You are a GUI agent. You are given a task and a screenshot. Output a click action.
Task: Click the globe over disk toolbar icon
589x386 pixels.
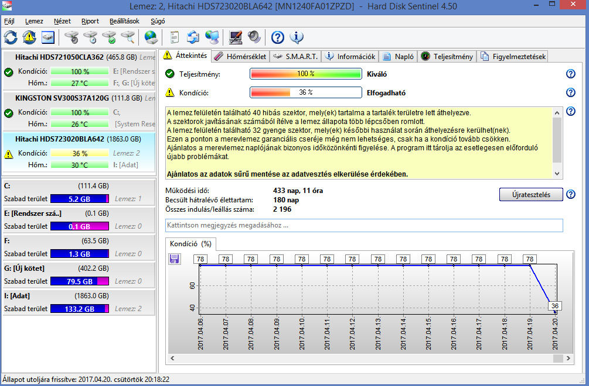click(151, 37)
